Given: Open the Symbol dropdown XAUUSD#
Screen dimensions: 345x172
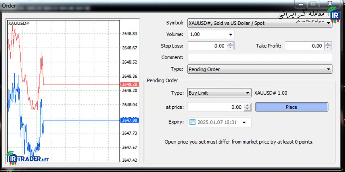Looking at the screenshot, I should (x=260, y=23).
